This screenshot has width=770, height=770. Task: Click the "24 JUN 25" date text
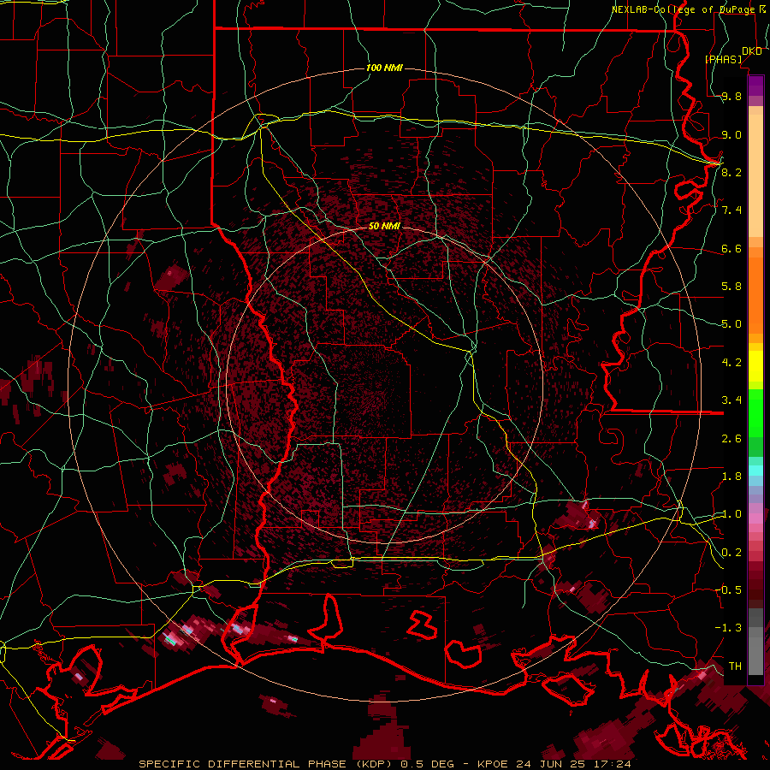coord(552,764)
